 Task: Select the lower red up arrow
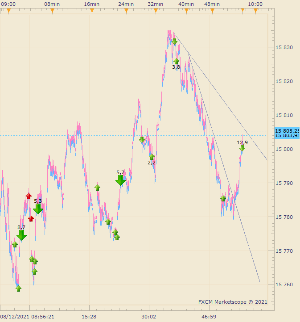pyautogui.click(x=31, y=218)
